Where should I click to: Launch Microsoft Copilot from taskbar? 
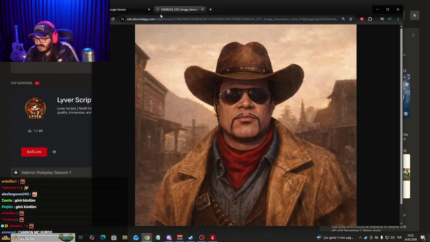(92, 238)
